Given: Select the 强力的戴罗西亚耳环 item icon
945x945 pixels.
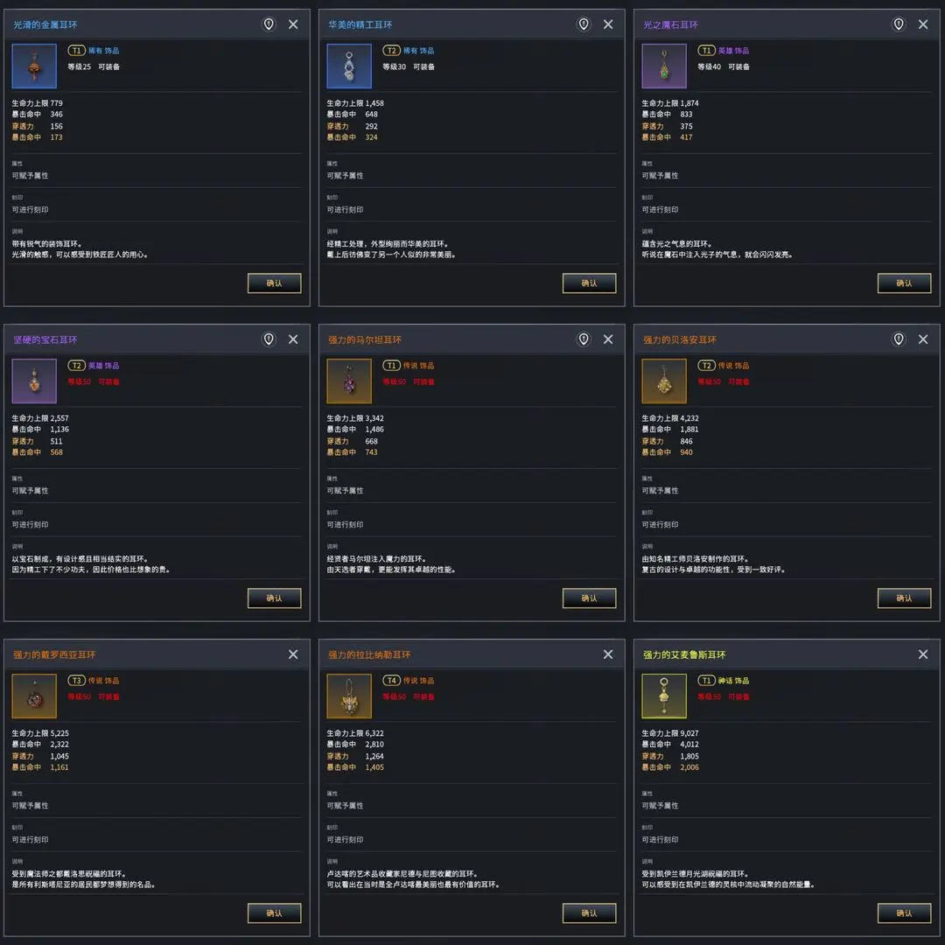Looking at the screenshot, I should pos(34,696).
